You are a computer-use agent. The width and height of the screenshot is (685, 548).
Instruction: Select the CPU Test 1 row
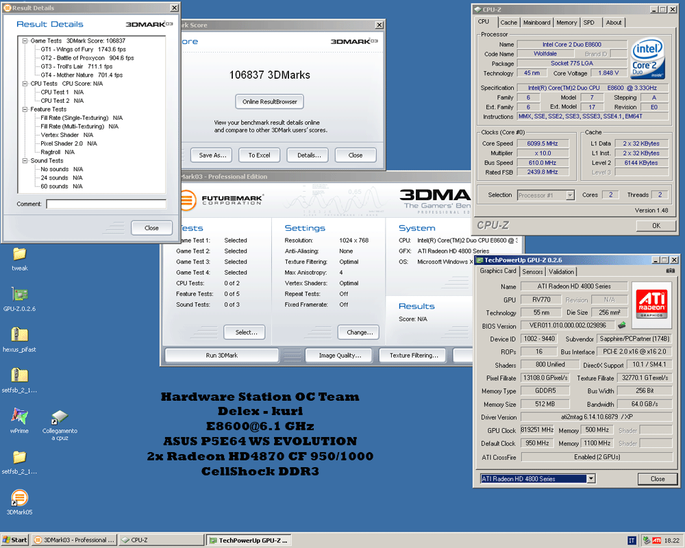click(x=62, y=92)
